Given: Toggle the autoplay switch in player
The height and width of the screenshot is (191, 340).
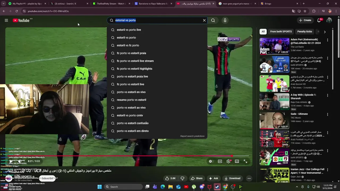Looking at the screenshot, I should pyautogui.click(x=210, y=161).
